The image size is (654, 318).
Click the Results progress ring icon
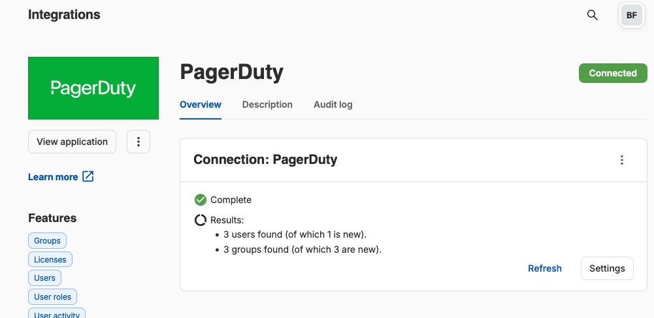[x=201, y=220]
